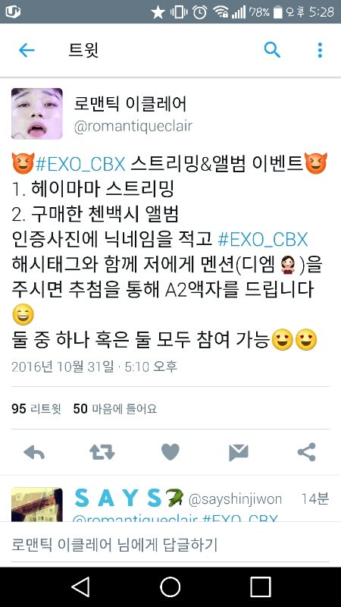Tap the Android back triangle button

click(x=81, y=587)
